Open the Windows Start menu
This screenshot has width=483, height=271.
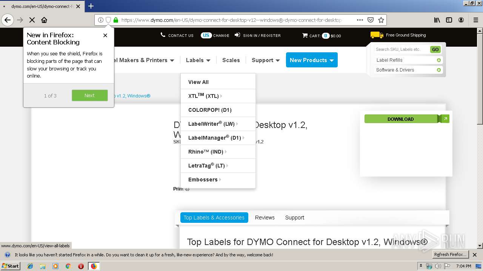pos(11,266)
